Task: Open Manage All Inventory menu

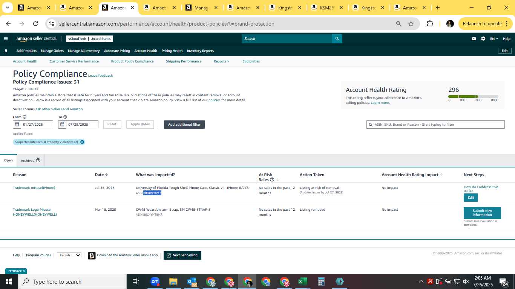Action: tap(84, 51)
